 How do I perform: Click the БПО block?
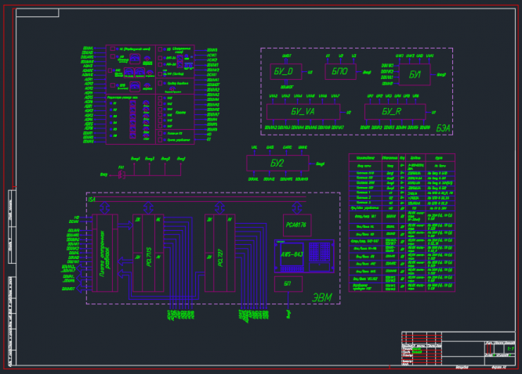339,72
